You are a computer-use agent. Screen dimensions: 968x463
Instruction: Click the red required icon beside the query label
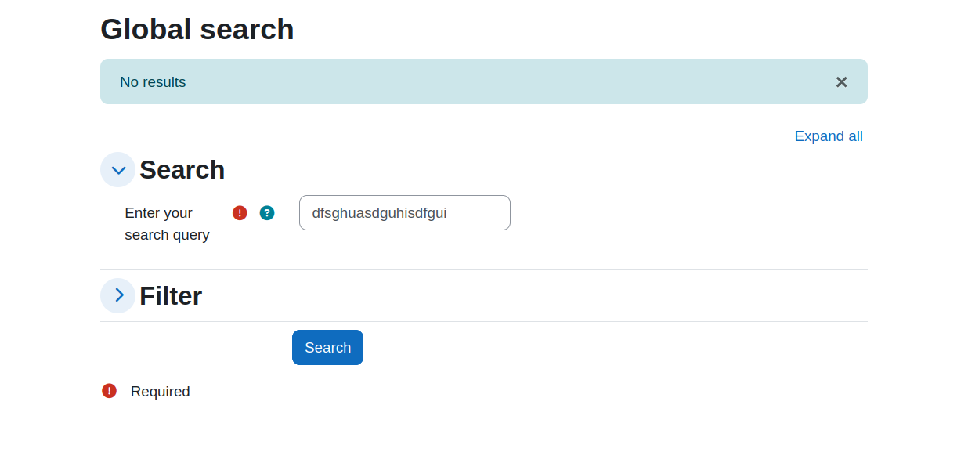tap(240, 213)
